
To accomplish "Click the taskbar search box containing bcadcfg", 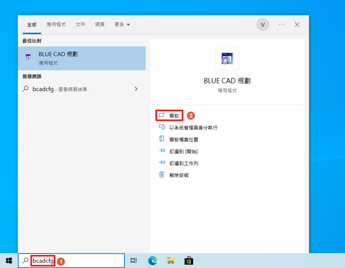I will point(71,261).
